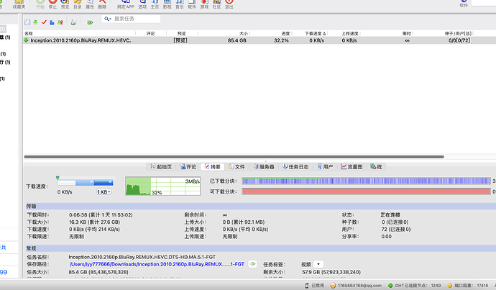This screenshot has height=290, width=496.
Task: Switch to the 服务器 servers tab
Action: 264,167
